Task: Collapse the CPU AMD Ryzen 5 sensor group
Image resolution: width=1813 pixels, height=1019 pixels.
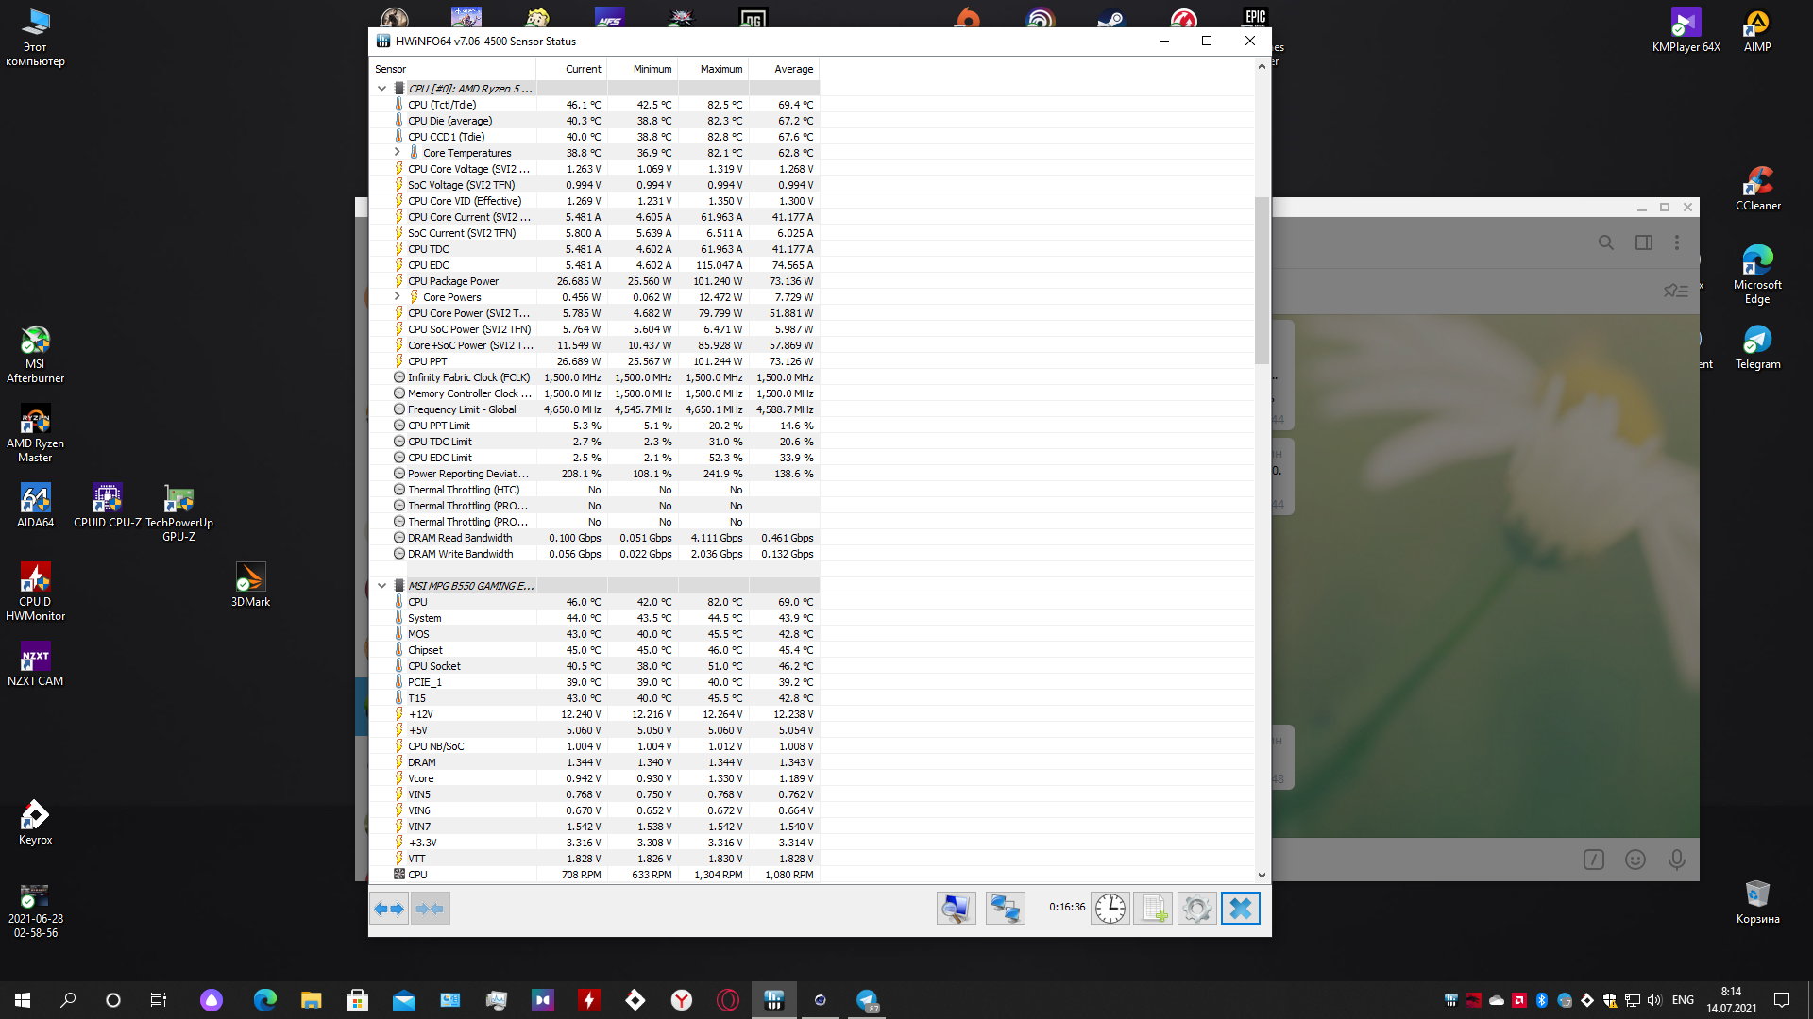Action: (x=381, y=89)
